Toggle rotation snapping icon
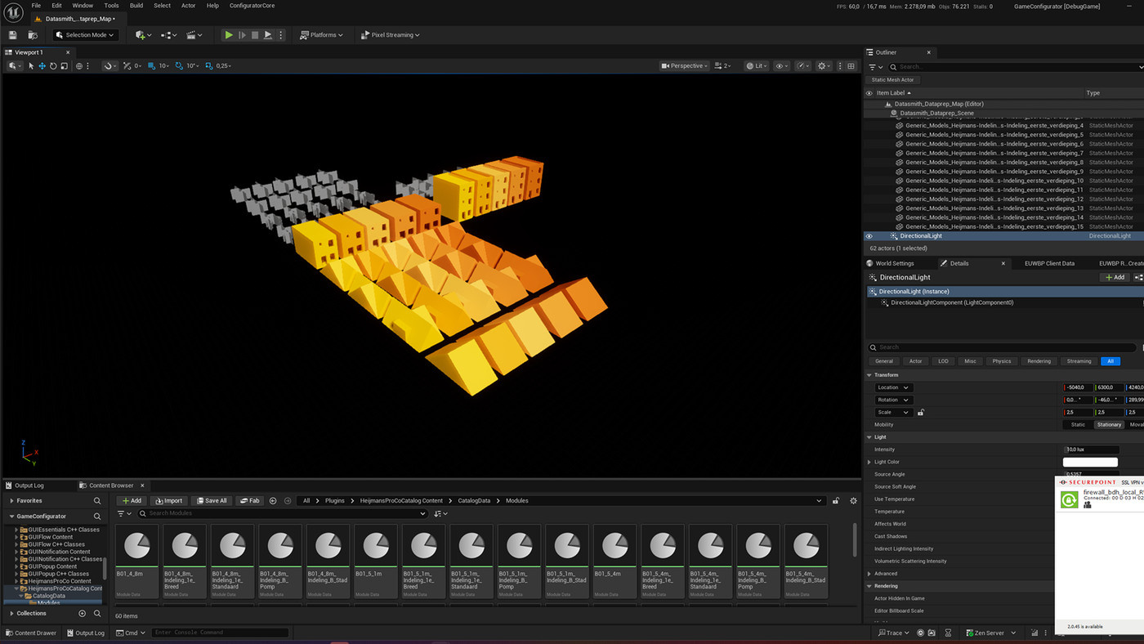The width and height of the screenshot is (1144, 644). click(x=180, y=66)
